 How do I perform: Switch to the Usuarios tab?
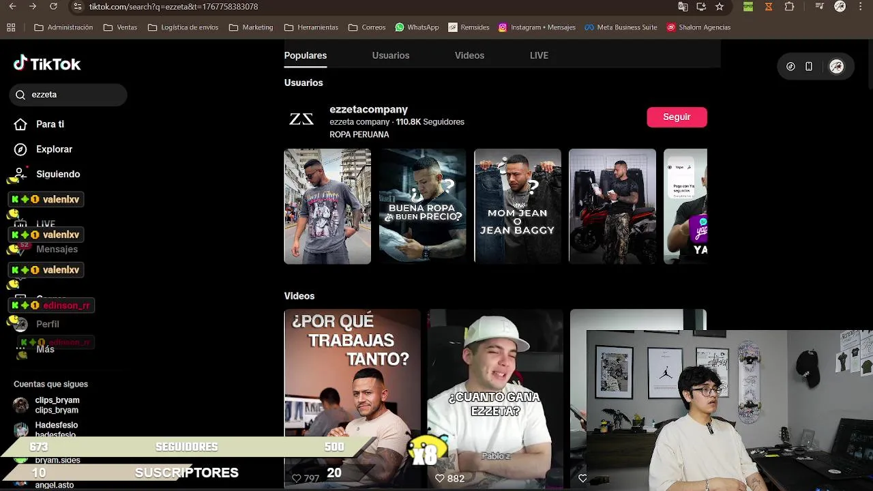point(391,55)
